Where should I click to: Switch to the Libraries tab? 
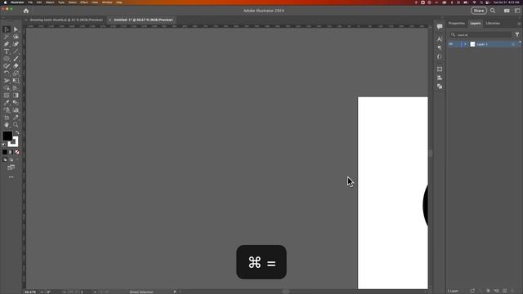(493, 24)
